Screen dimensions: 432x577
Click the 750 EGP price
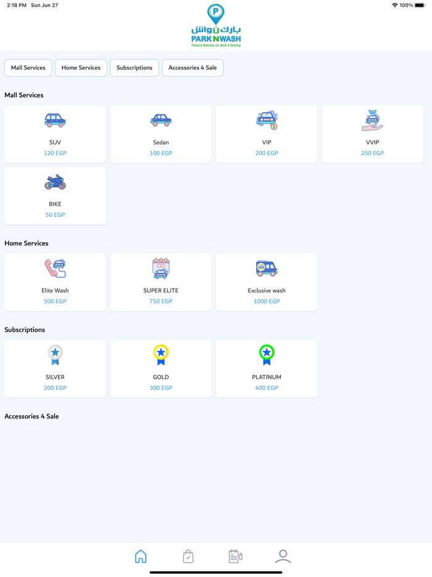click(x=161, y=301)
